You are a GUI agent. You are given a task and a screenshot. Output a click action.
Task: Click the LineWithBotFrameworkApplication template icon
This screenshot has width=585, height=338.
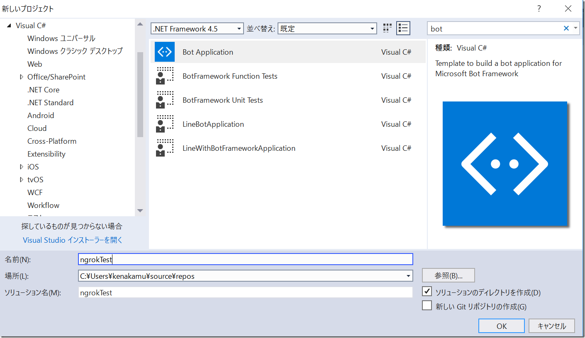coord(165,148)
